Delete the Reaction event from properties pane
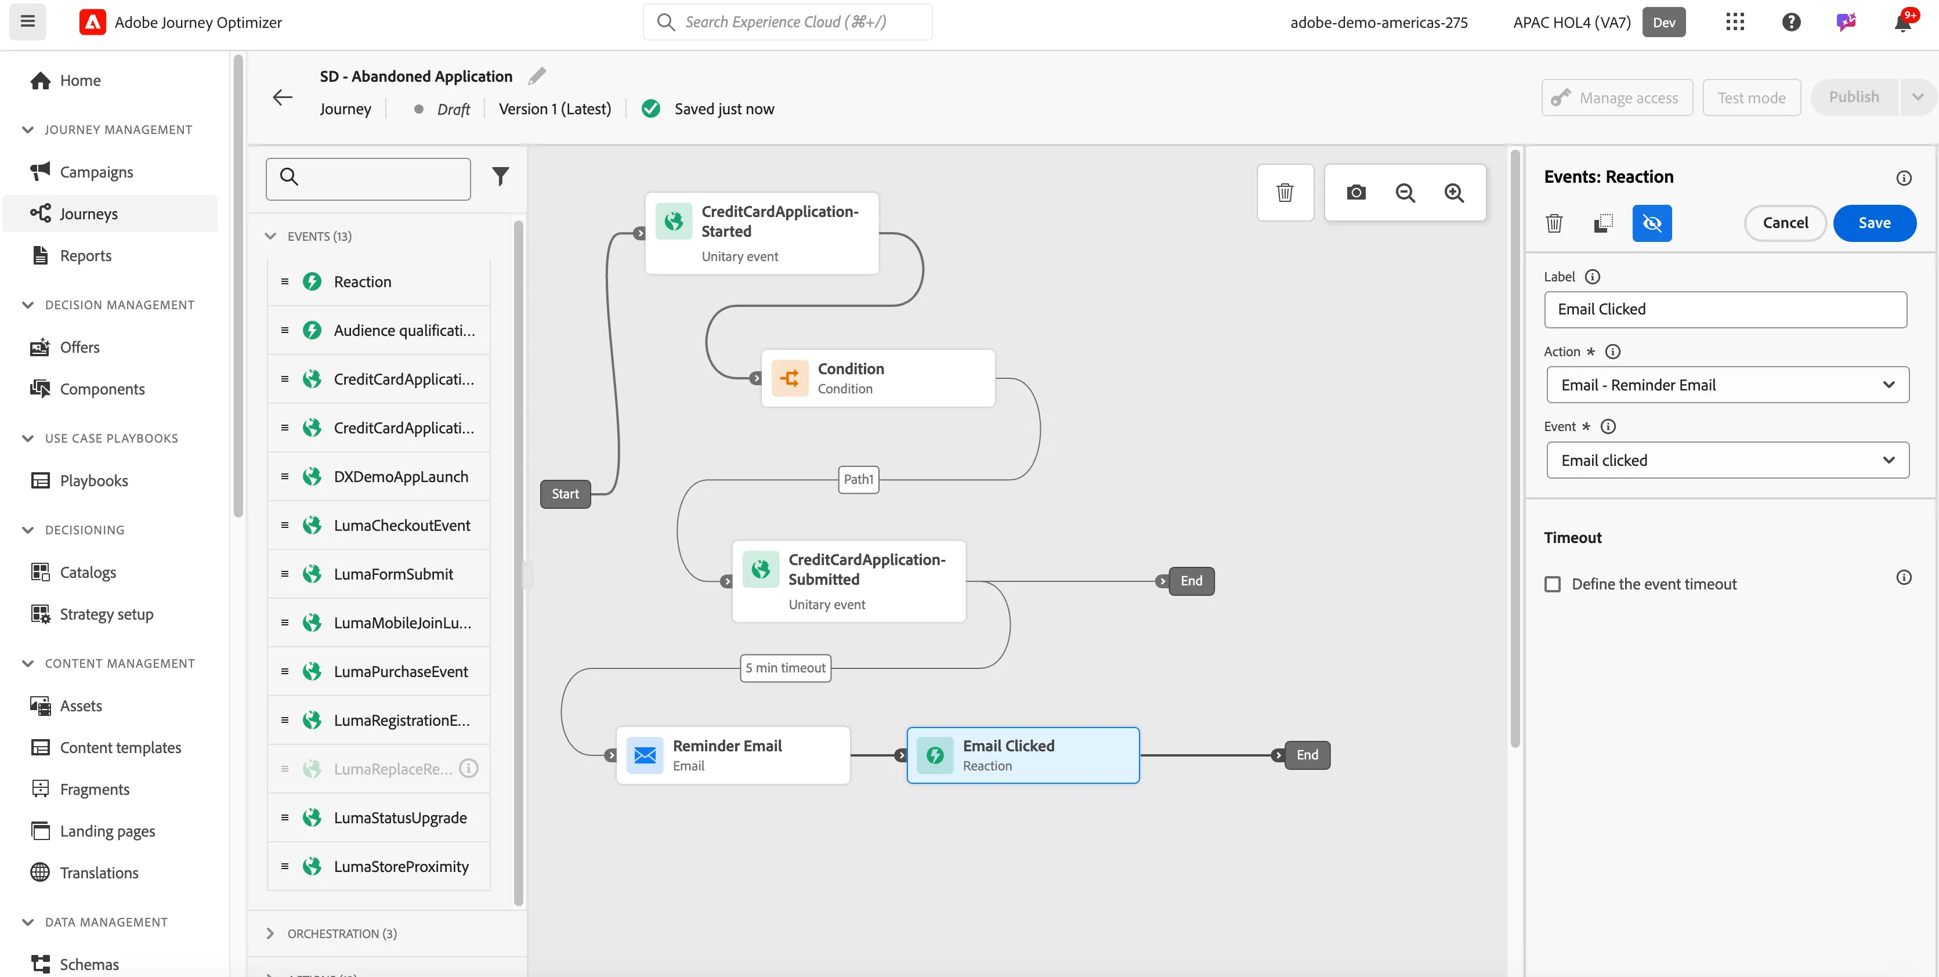The height and width of the screenshot is (977, 1939). (x=1554, y=223)
